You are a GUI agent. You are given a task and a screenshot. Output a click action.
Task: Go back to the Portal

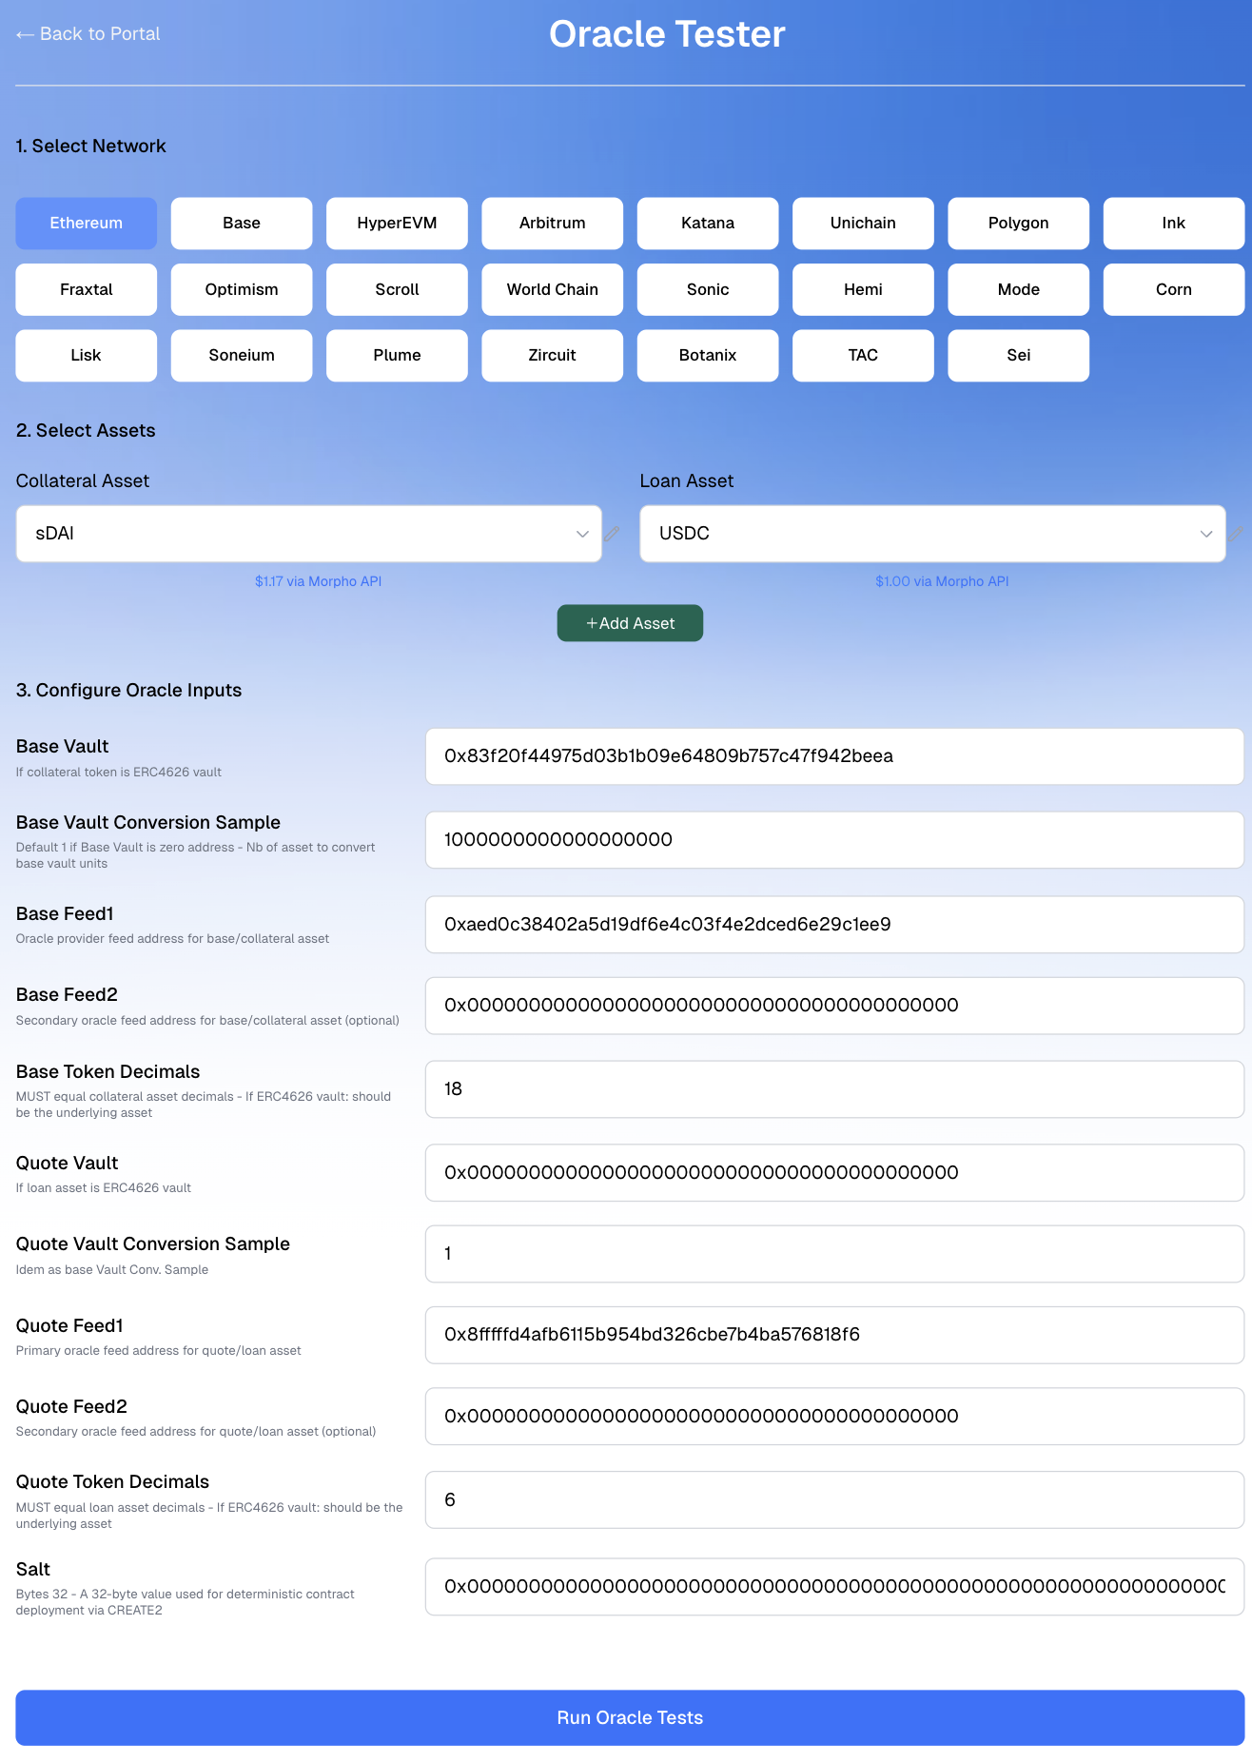click(88, 34)
